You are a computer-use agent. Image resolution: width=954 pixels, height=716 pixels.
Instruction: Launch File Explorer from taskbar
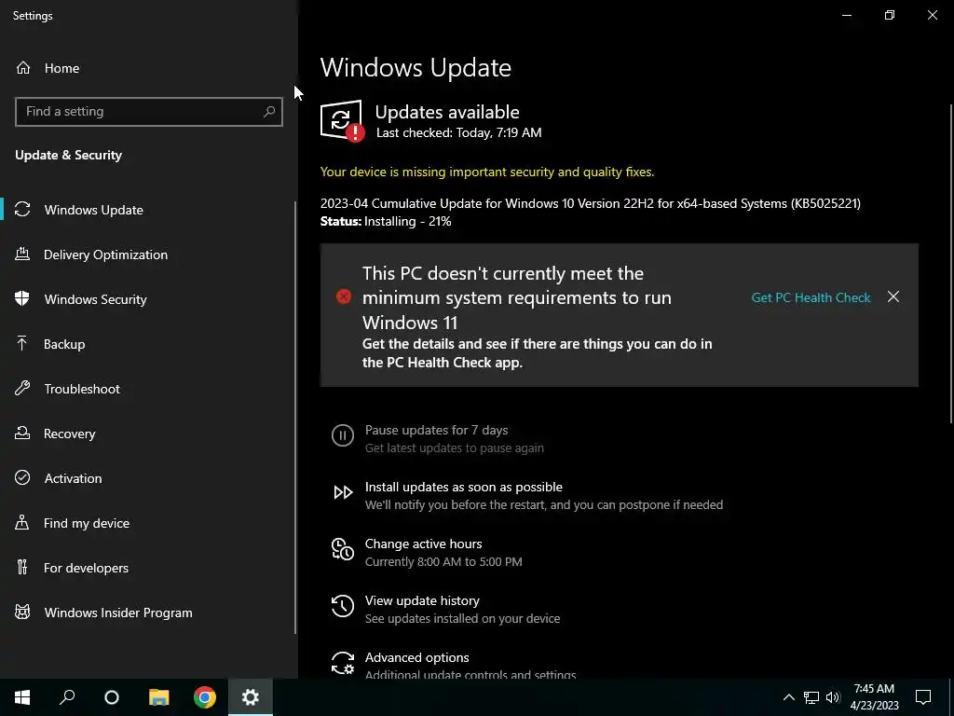coord(158,697)
